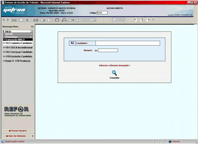Collapse the Transação BINCO section
The image size is (198, 144).
tap(18, 40)
